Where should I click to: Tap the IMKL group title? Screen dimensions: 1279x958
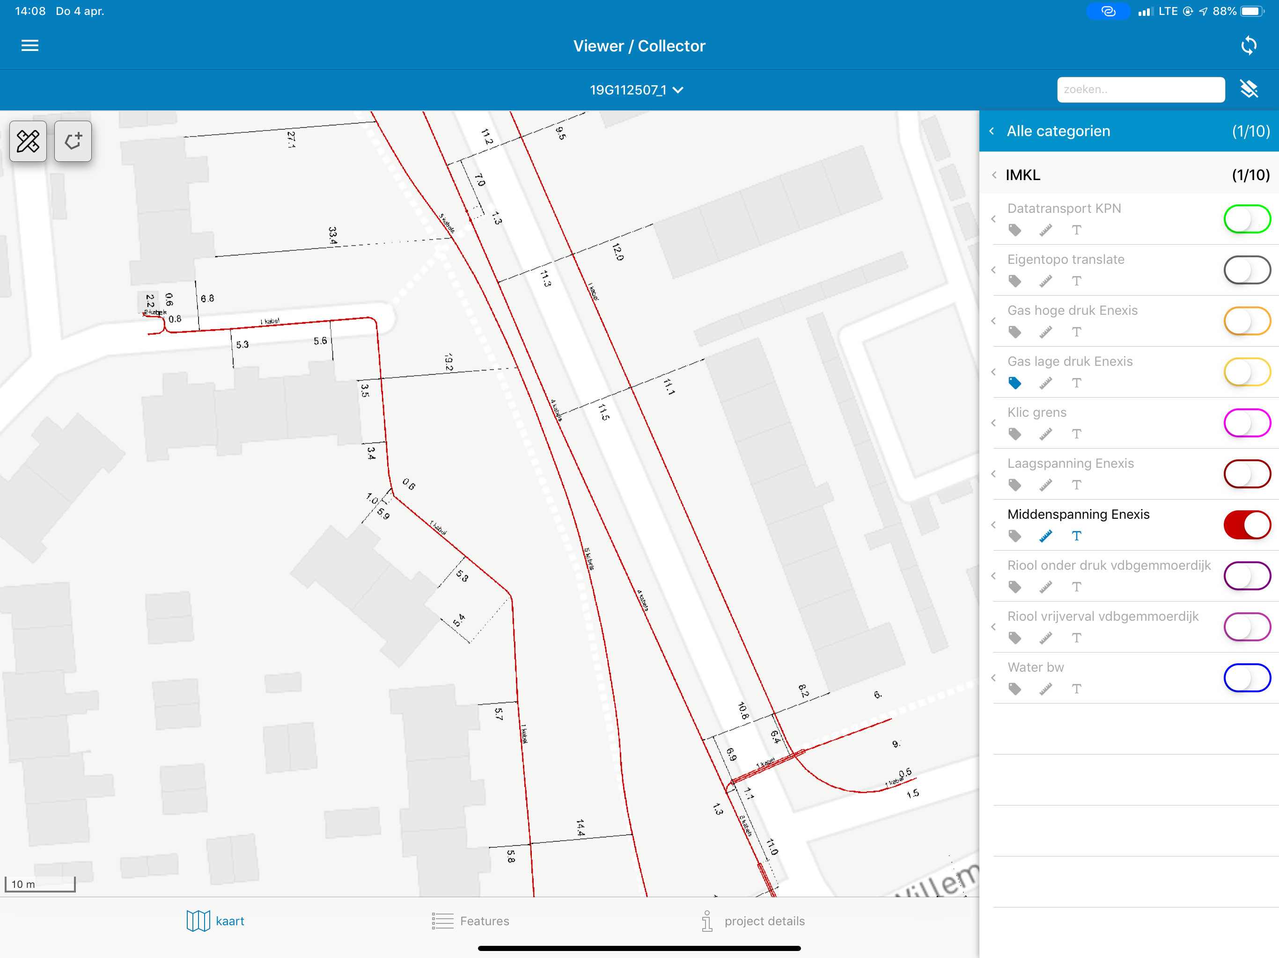(1022, 175)
